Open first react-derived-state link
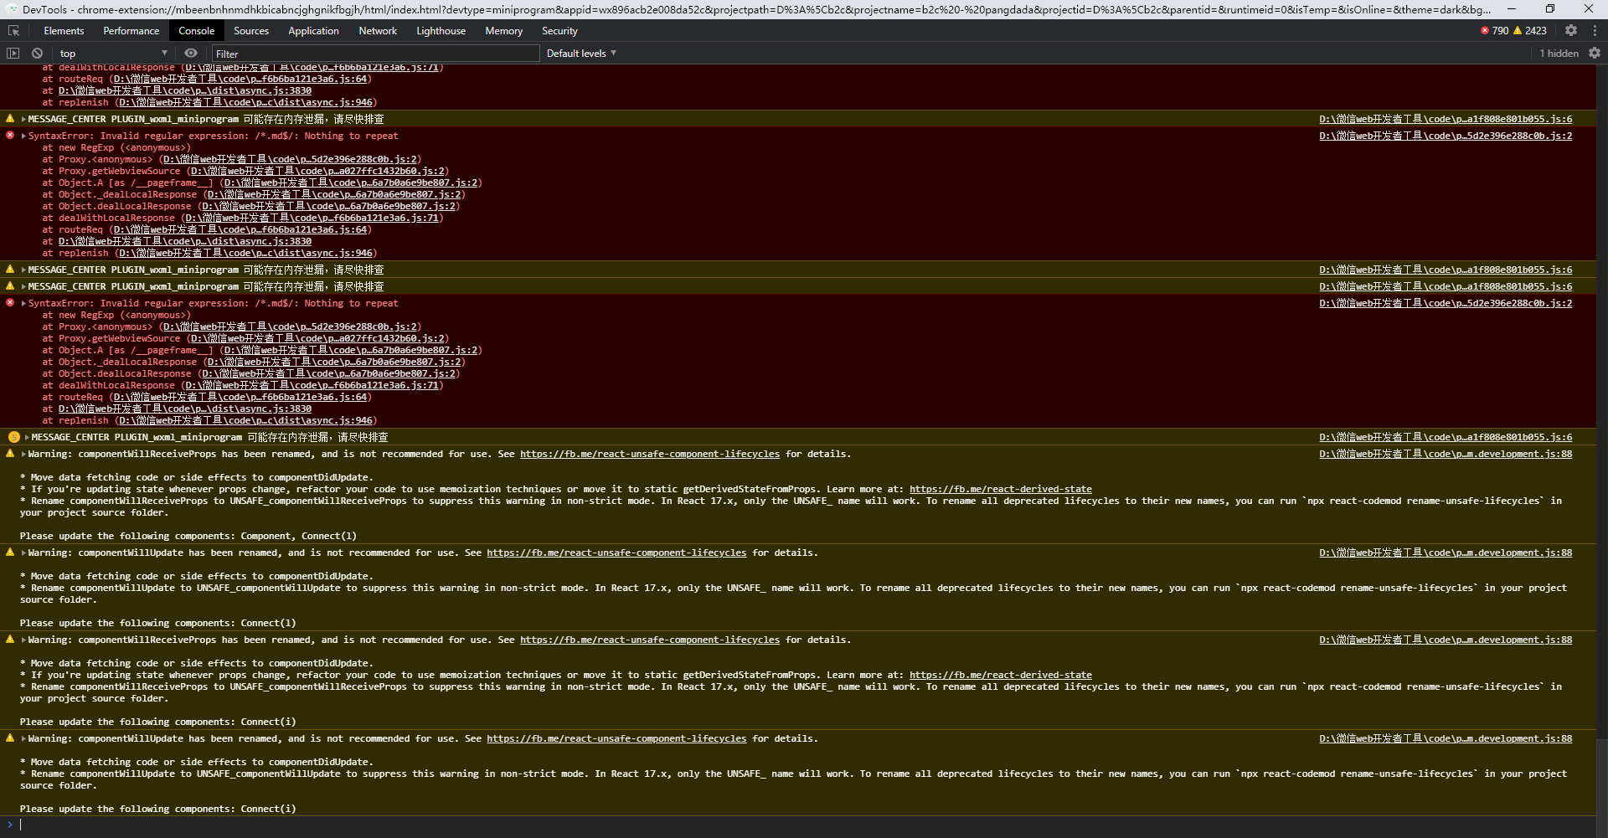This screenshot has width=1608, height=838. 1001,489
